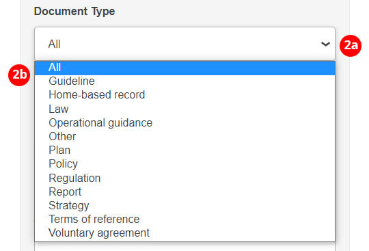
Task: Select the highlighted All option
Action: pyautogui.click(x=184, y=68)
